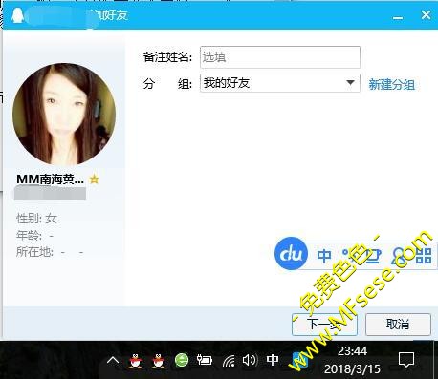The width and height of the screenshot is (438, 379).
Task: Click the gold star badge beside the nickname
Action: [94, 179]
